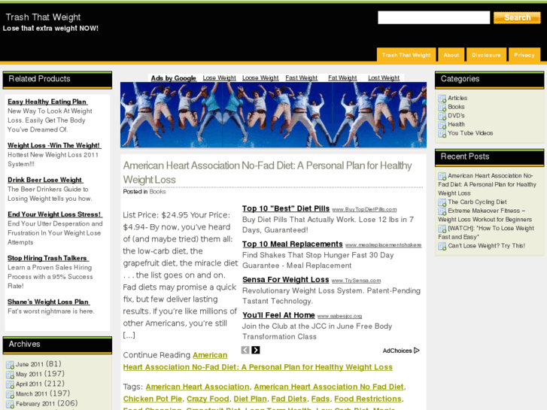Click the Loose Weight ad link

coord(260,77)
